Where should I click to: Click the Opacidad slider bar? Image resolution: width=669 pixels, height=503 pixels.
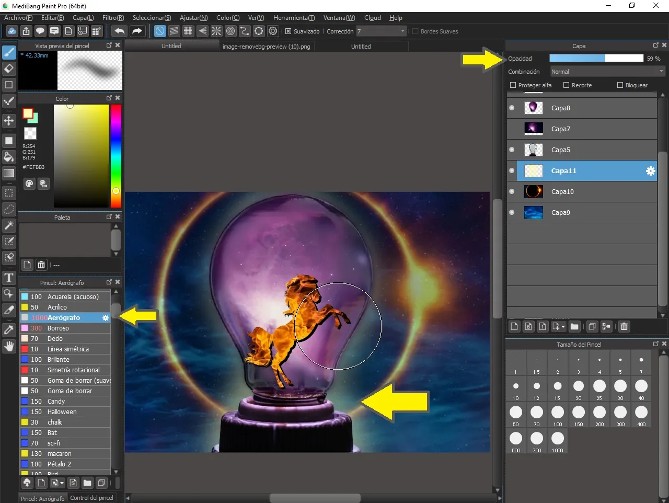click(596, 58)
